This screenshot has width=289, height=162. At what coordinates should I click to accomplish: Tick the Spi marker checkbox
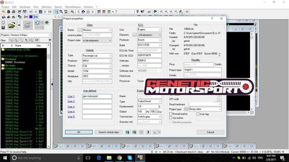170,118
